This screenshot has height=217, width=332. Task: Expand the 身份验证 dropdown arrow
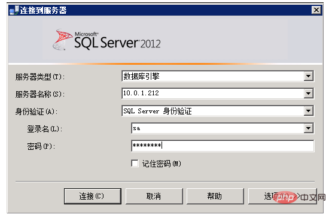309,111
